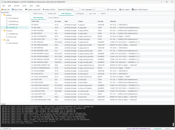Select INVTVSAM.cbl in the project tree
Image resolution: width=175 pixels, height=130 pixels.
pyautogui.click(x=13, y=43)
